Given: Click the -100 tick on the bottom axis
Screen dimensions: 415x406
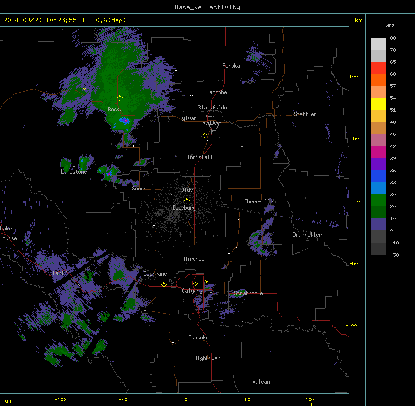Looking at the screenshot, I should click(x=60, y=399).
